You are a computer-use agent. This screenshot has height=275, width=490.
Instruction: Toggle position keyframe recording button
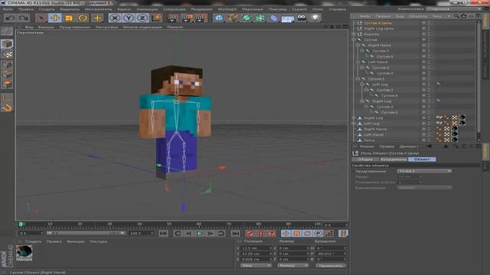pos(286,234)
